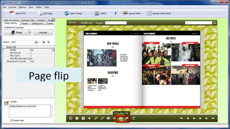
Task: Click the settings Search field containing auto
Action: click(x=22, y=42)
